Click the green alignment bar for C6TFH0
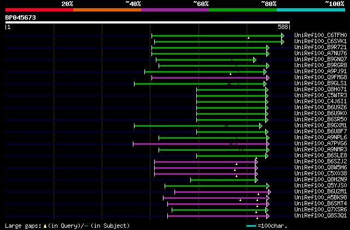 pos(218,36)
